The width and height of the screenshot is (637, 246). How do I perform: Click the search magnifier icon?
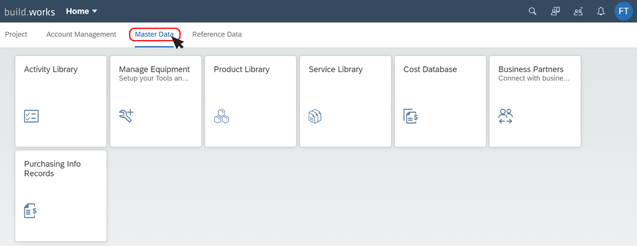click(532, 11)
